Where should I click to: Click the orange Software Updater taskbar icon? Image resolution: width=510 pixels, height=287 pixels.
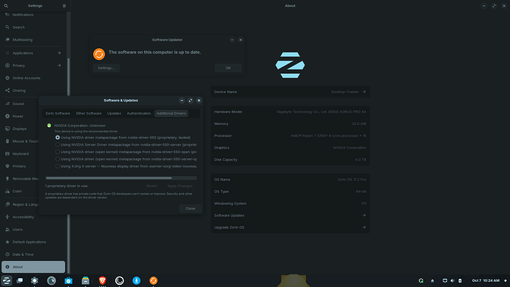pos(154,280)
